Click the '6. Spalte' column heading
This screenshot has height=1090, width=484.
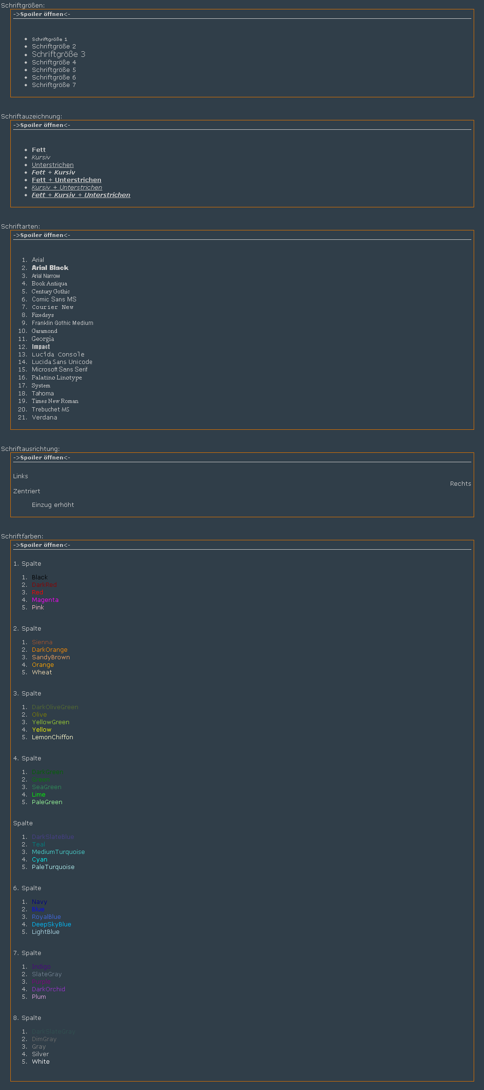(27, 888)
